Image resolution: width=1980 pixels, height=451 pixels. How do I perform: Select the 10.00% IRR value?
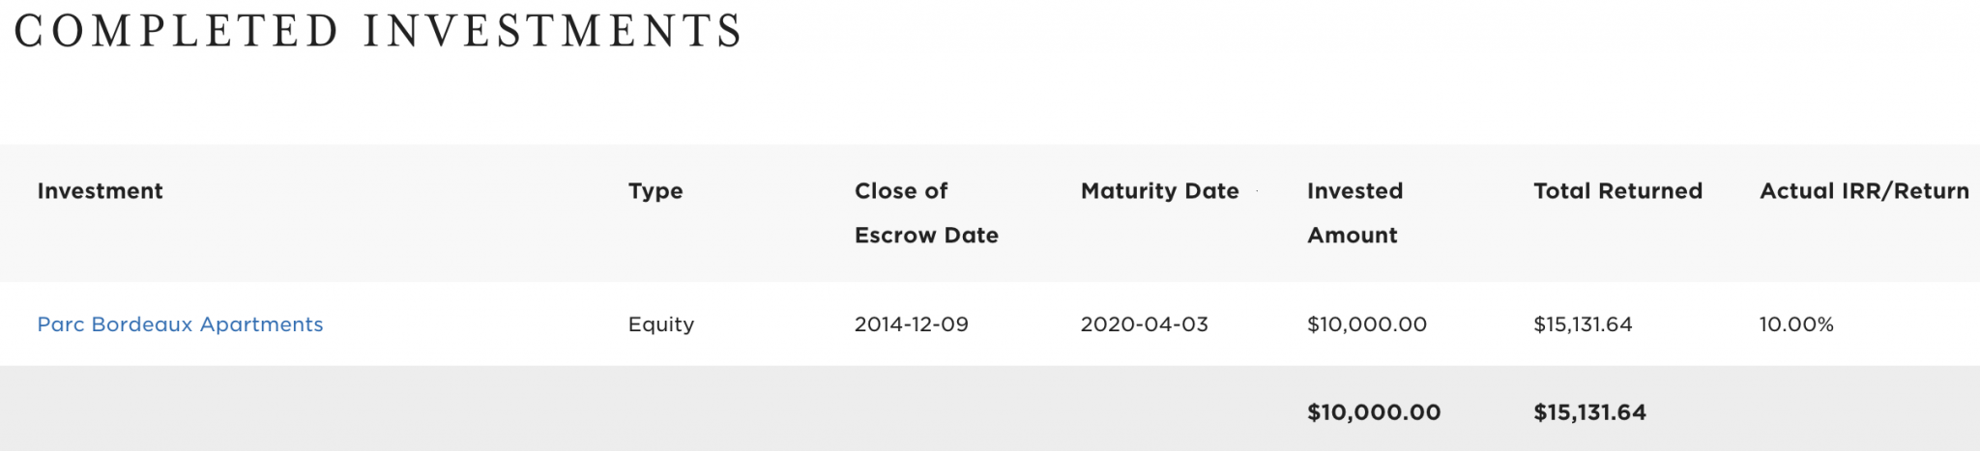point(1796,324)
